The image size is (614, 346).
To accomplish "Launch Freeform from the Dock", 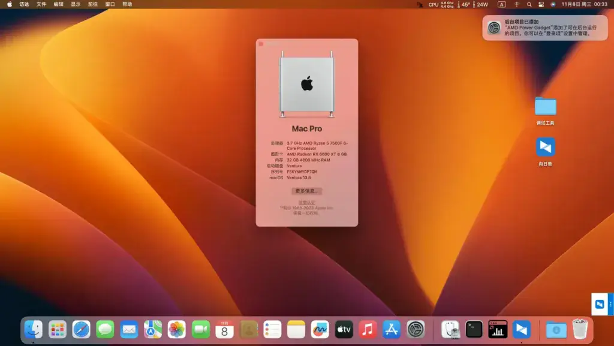I will coord(320,330).
